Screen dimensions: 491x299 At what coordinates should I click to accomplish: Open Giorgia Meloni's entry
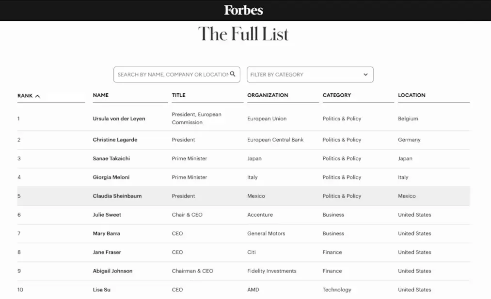tap(111, 178)
